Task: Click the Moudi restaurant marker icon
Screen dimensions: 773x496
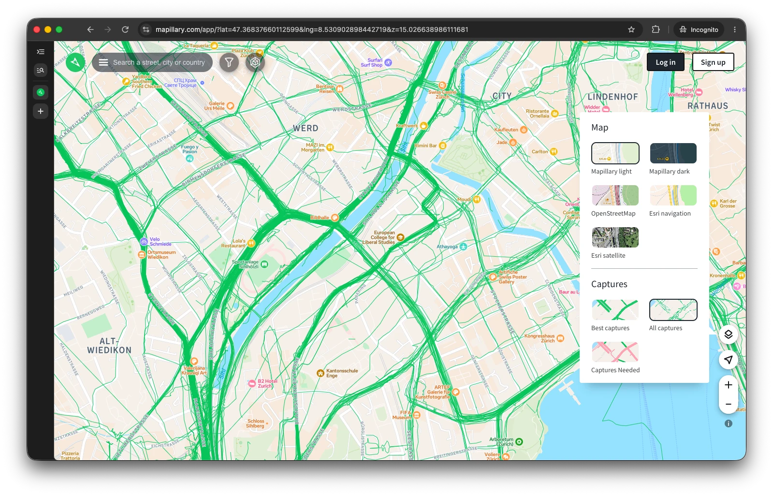Action: [477, 199]
